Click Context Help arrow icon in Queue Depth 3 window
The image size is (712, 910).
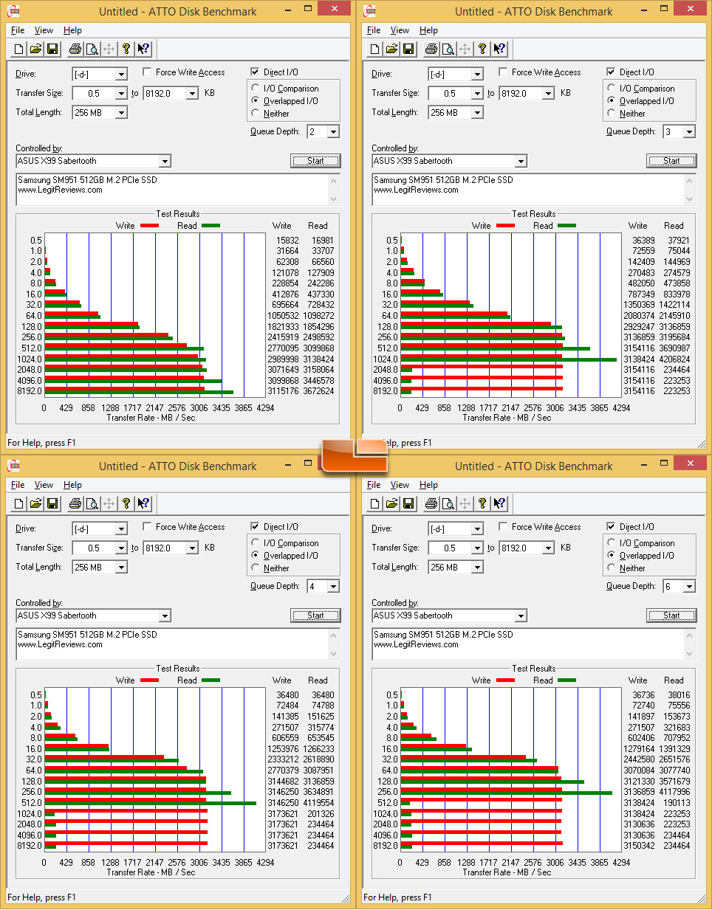point(499,49)
